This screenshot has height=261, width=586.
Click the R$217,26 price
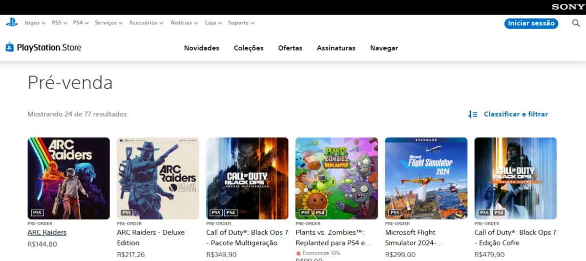(131, 255)
